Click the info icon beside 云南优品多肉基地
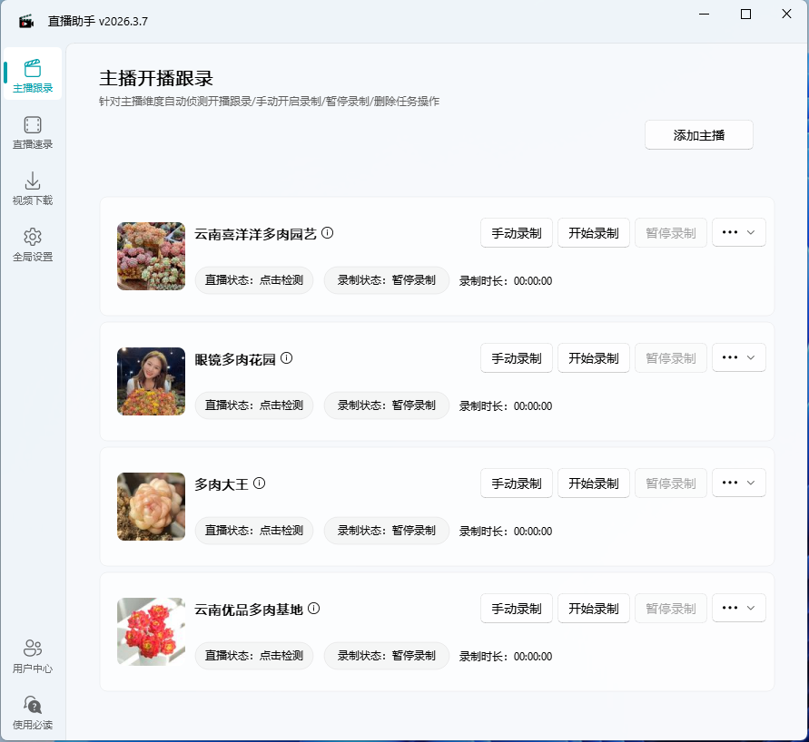Image resolution: width=809 pixels, height=742 pixels. (x=314, y=609)
